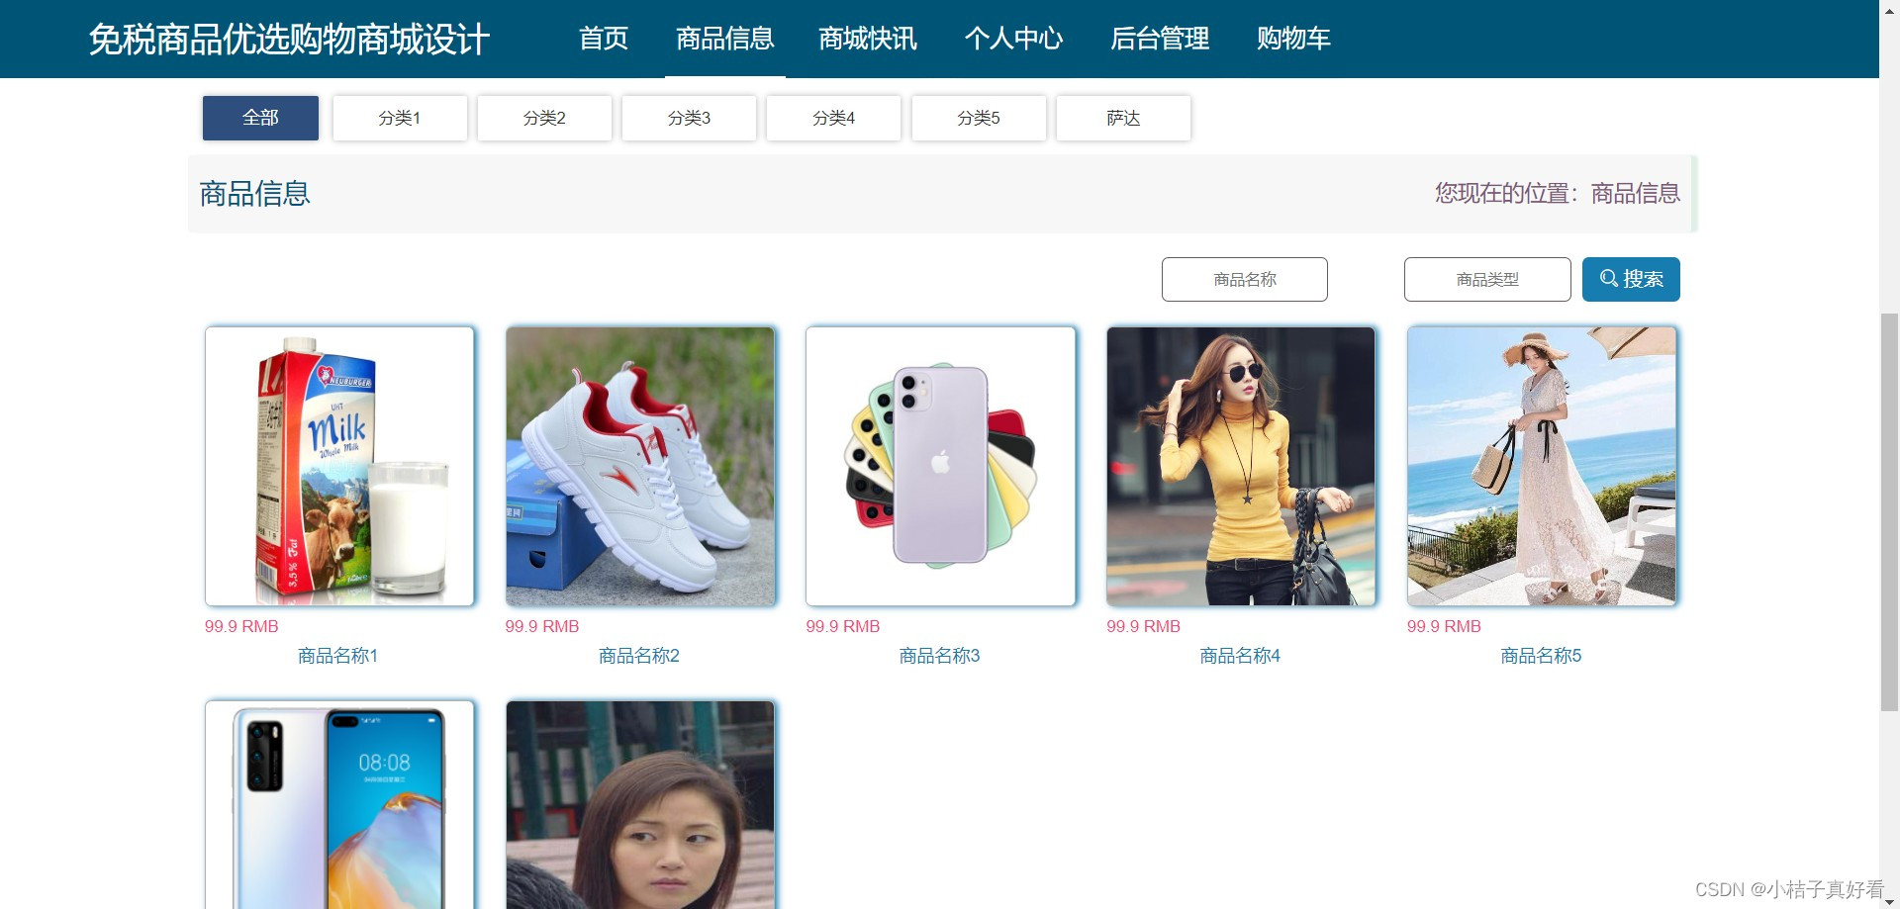Click the scrollbar down arrow
Image resolution: width=1900 pixels, height=909 pixels.
[1889, 901]
